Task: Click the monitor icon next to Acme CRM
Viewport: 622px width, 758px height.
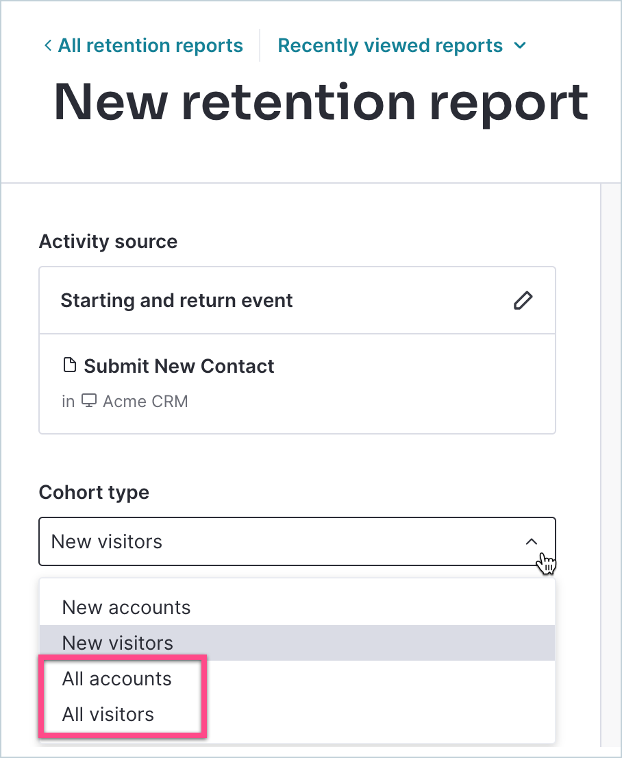Action: click(x=89, y=401)
